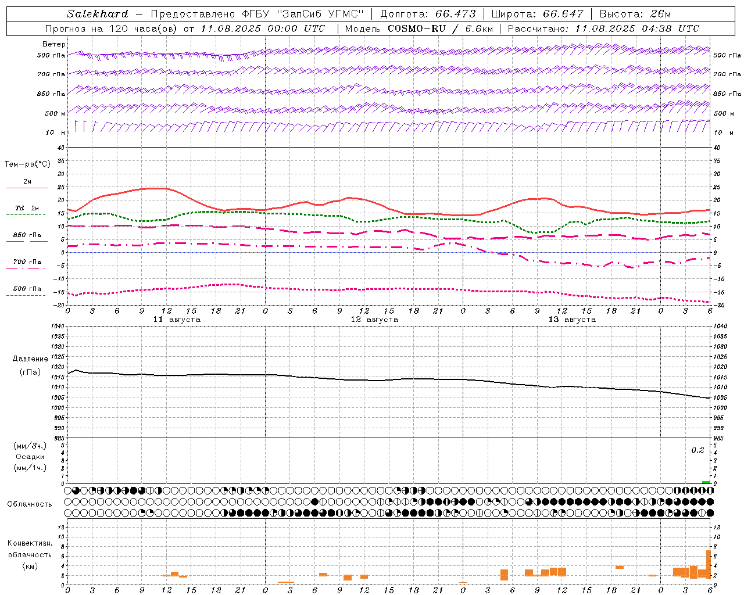Click the 700 гПа wind label on right side
This screenshot has height=595, width=744.
(x=727, y=74)
